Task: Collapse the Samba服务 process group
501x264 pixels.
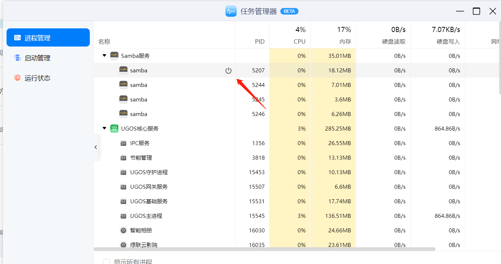Action: (104, 56)
